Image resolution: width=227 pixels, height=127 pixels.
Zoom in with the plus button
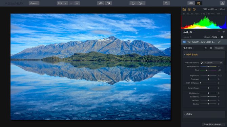coord(77,3)
